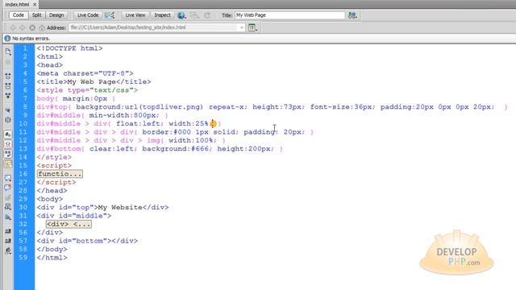Click 'background:#666' in line 13
The width and height of the screenshot is (516, 290).
175,148
